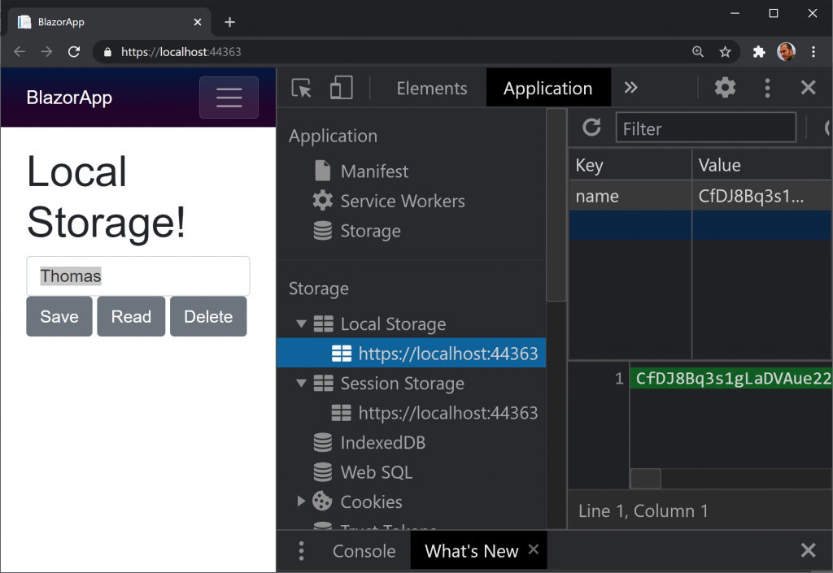Open the drawer three-dot menu
The height and width of the screenshot is (573, 833).
point(301,551)
